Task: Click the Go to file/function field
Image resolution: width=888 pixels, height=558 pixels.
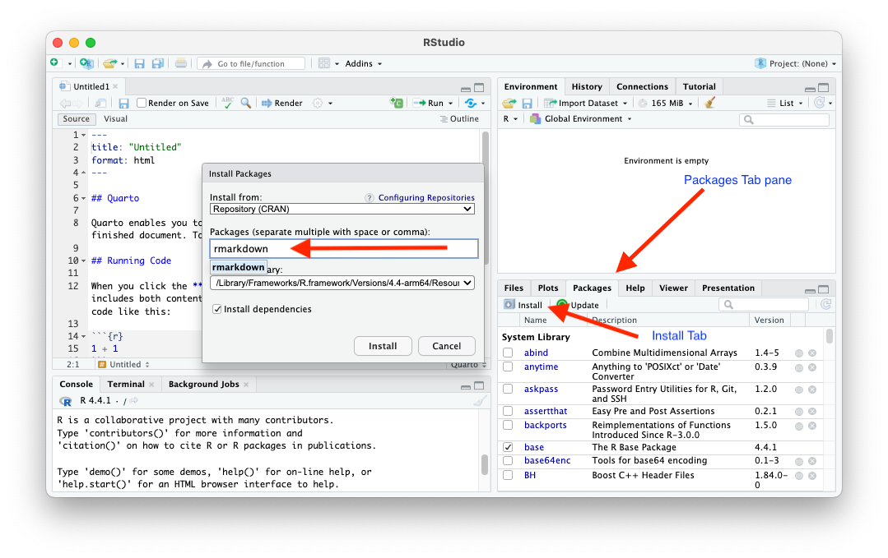Action: [252, 63]
